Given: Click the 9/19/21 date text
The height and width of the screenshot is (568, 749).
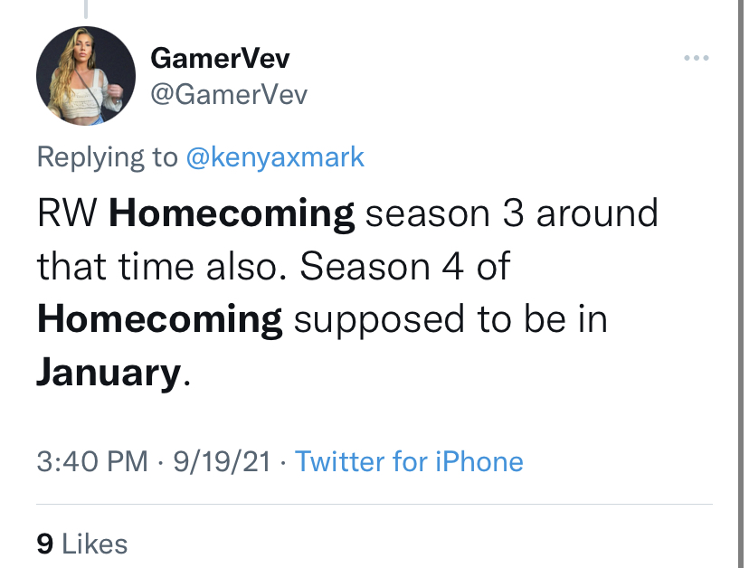Looking at the screenshot, I should pyautogui.click(x=223, y=461).
